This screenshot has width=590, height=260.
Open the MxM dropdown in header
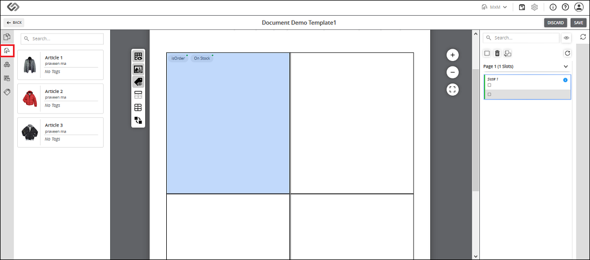[494, 7]
